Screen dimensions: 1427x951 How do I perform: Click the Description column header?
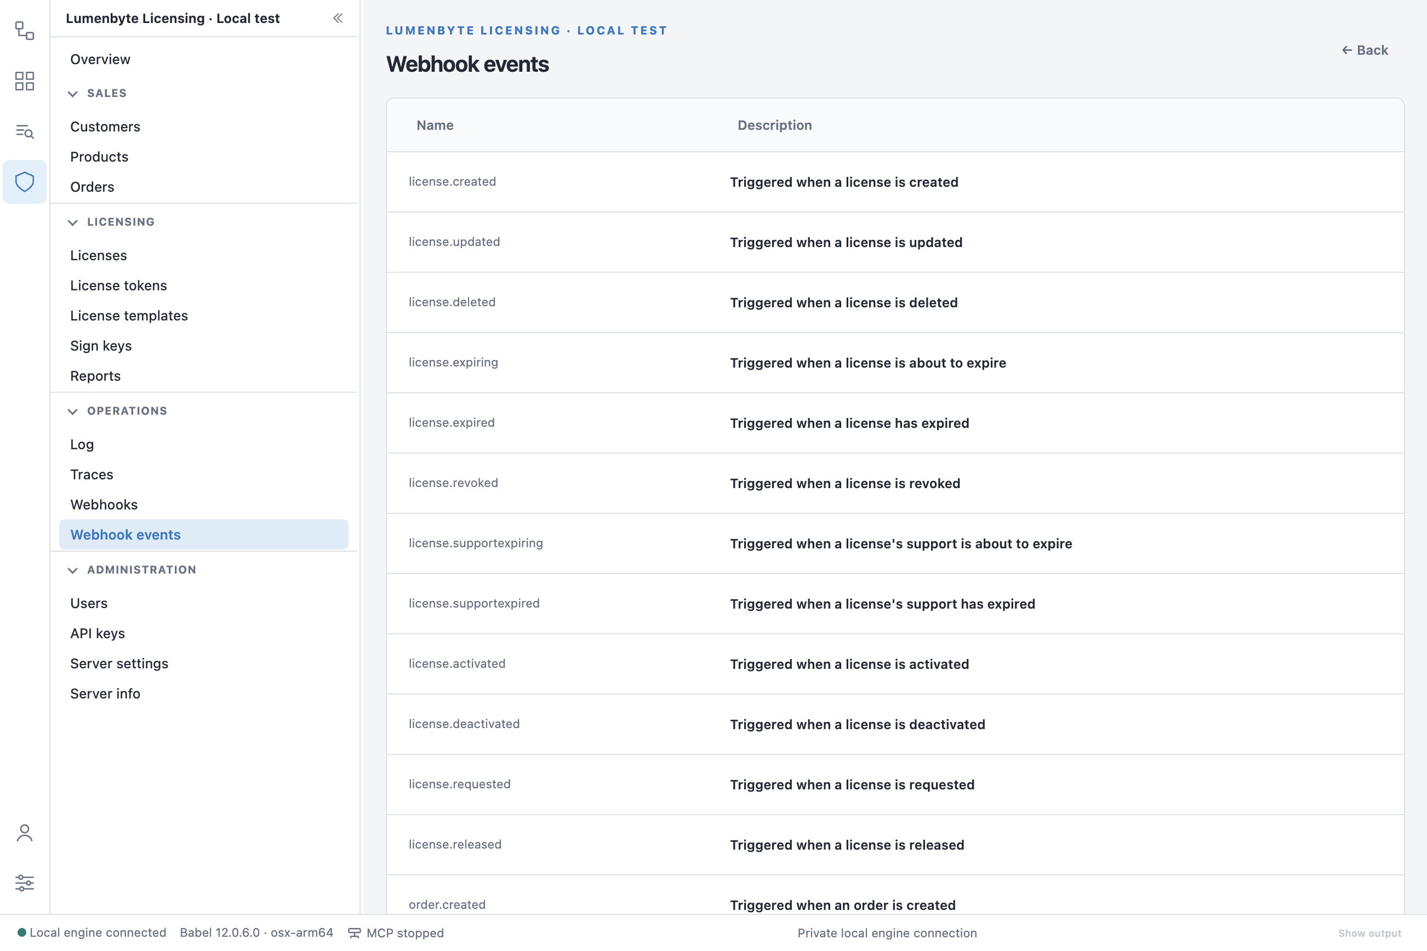point(774,125)
